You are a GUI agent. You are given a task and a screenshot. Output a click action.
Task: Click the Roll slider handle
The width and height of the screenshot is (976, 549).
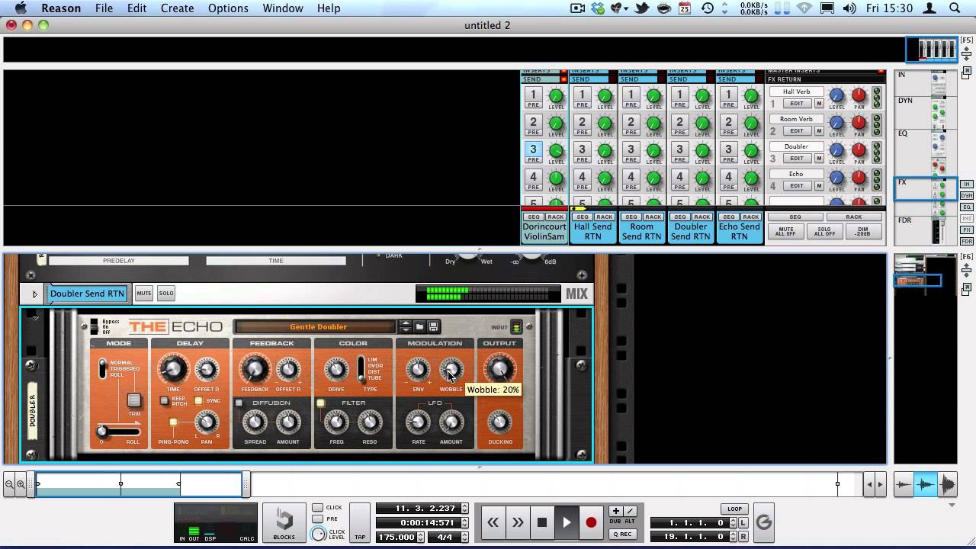click(102, 431)
